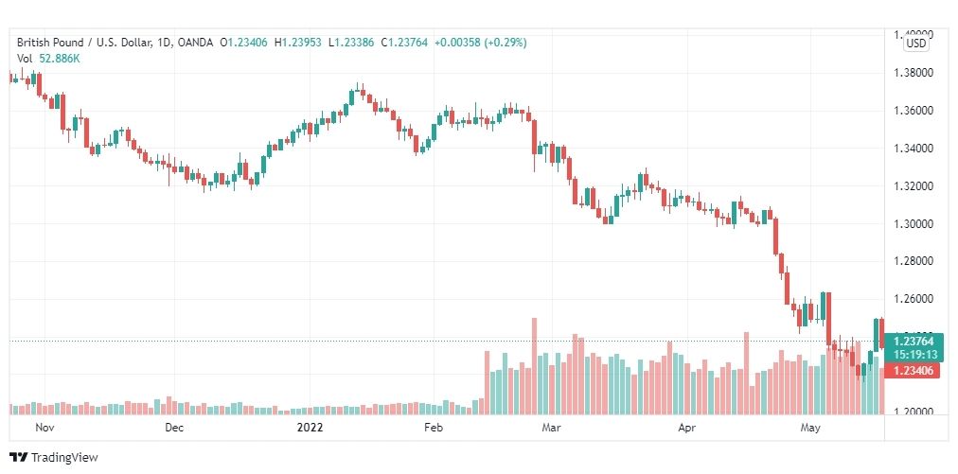The height and width of the screenshot is (474, 958).
Task: Click the 1.30000 price axis level
Action: tap(914, 223)
